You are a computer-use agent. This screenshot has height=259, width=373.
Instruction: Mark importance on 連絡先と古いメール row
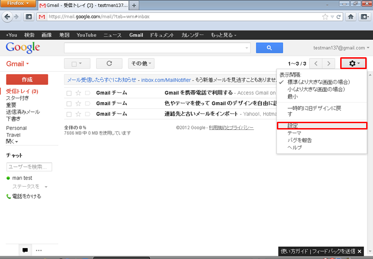[87, 114]
